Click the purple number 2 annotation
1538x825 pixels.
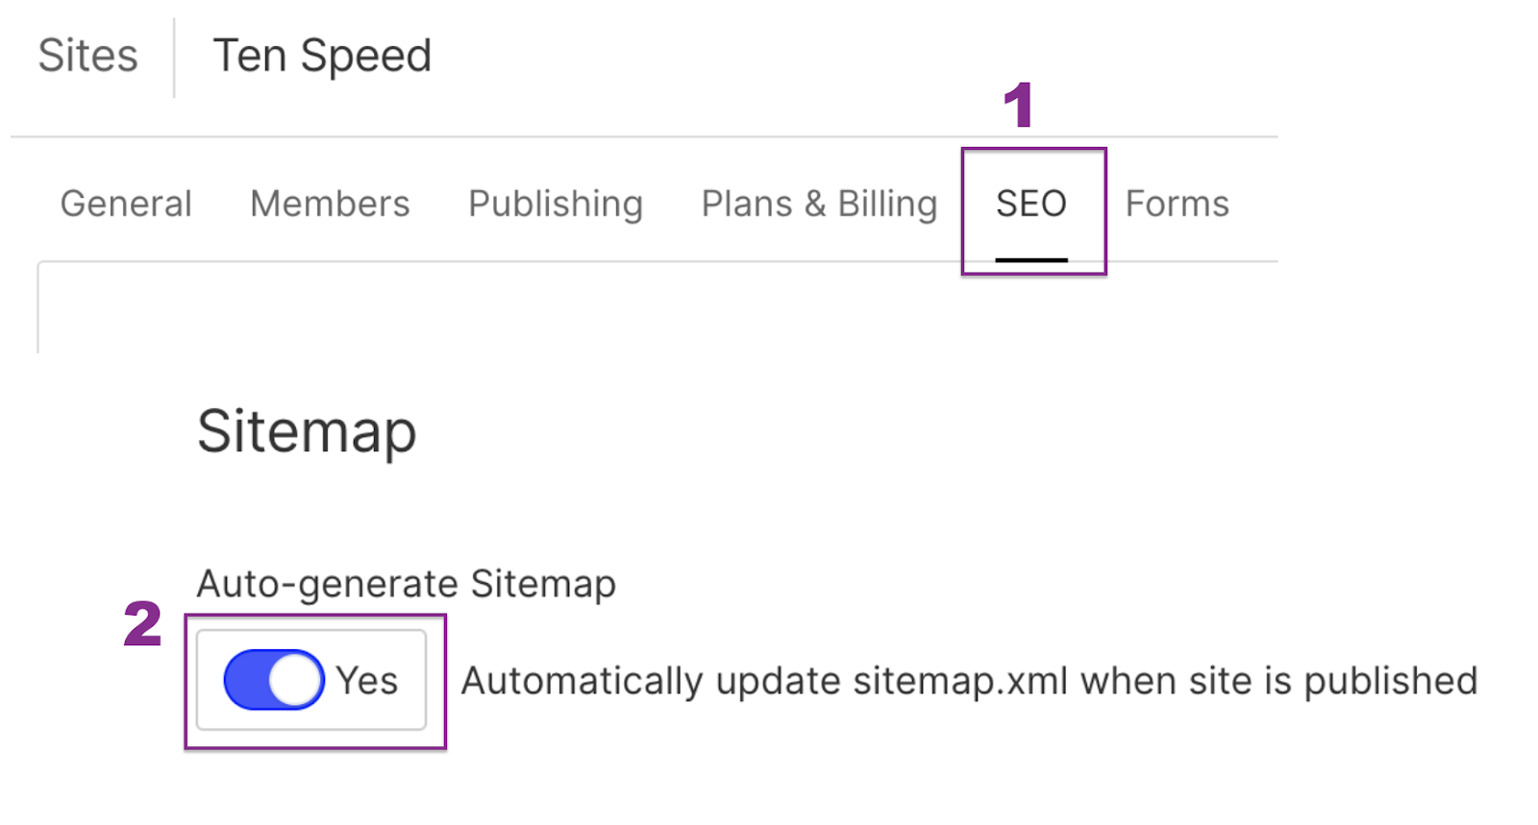point(142,624)
